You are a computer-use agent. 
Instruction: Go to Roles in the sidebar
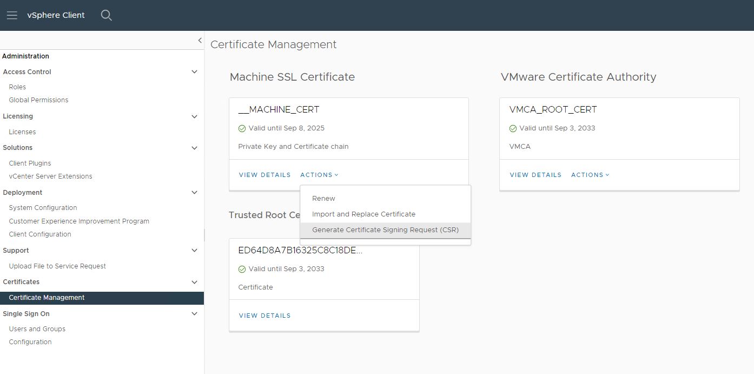click(17, 87)
